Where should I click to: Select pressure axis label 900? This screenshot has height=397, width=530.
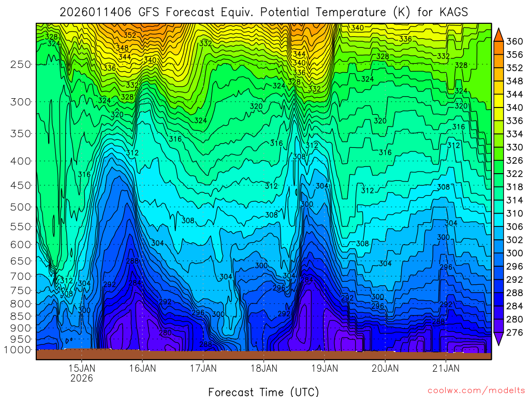point(20,328)
